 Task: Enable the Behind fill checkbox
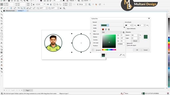pos(126,43)
